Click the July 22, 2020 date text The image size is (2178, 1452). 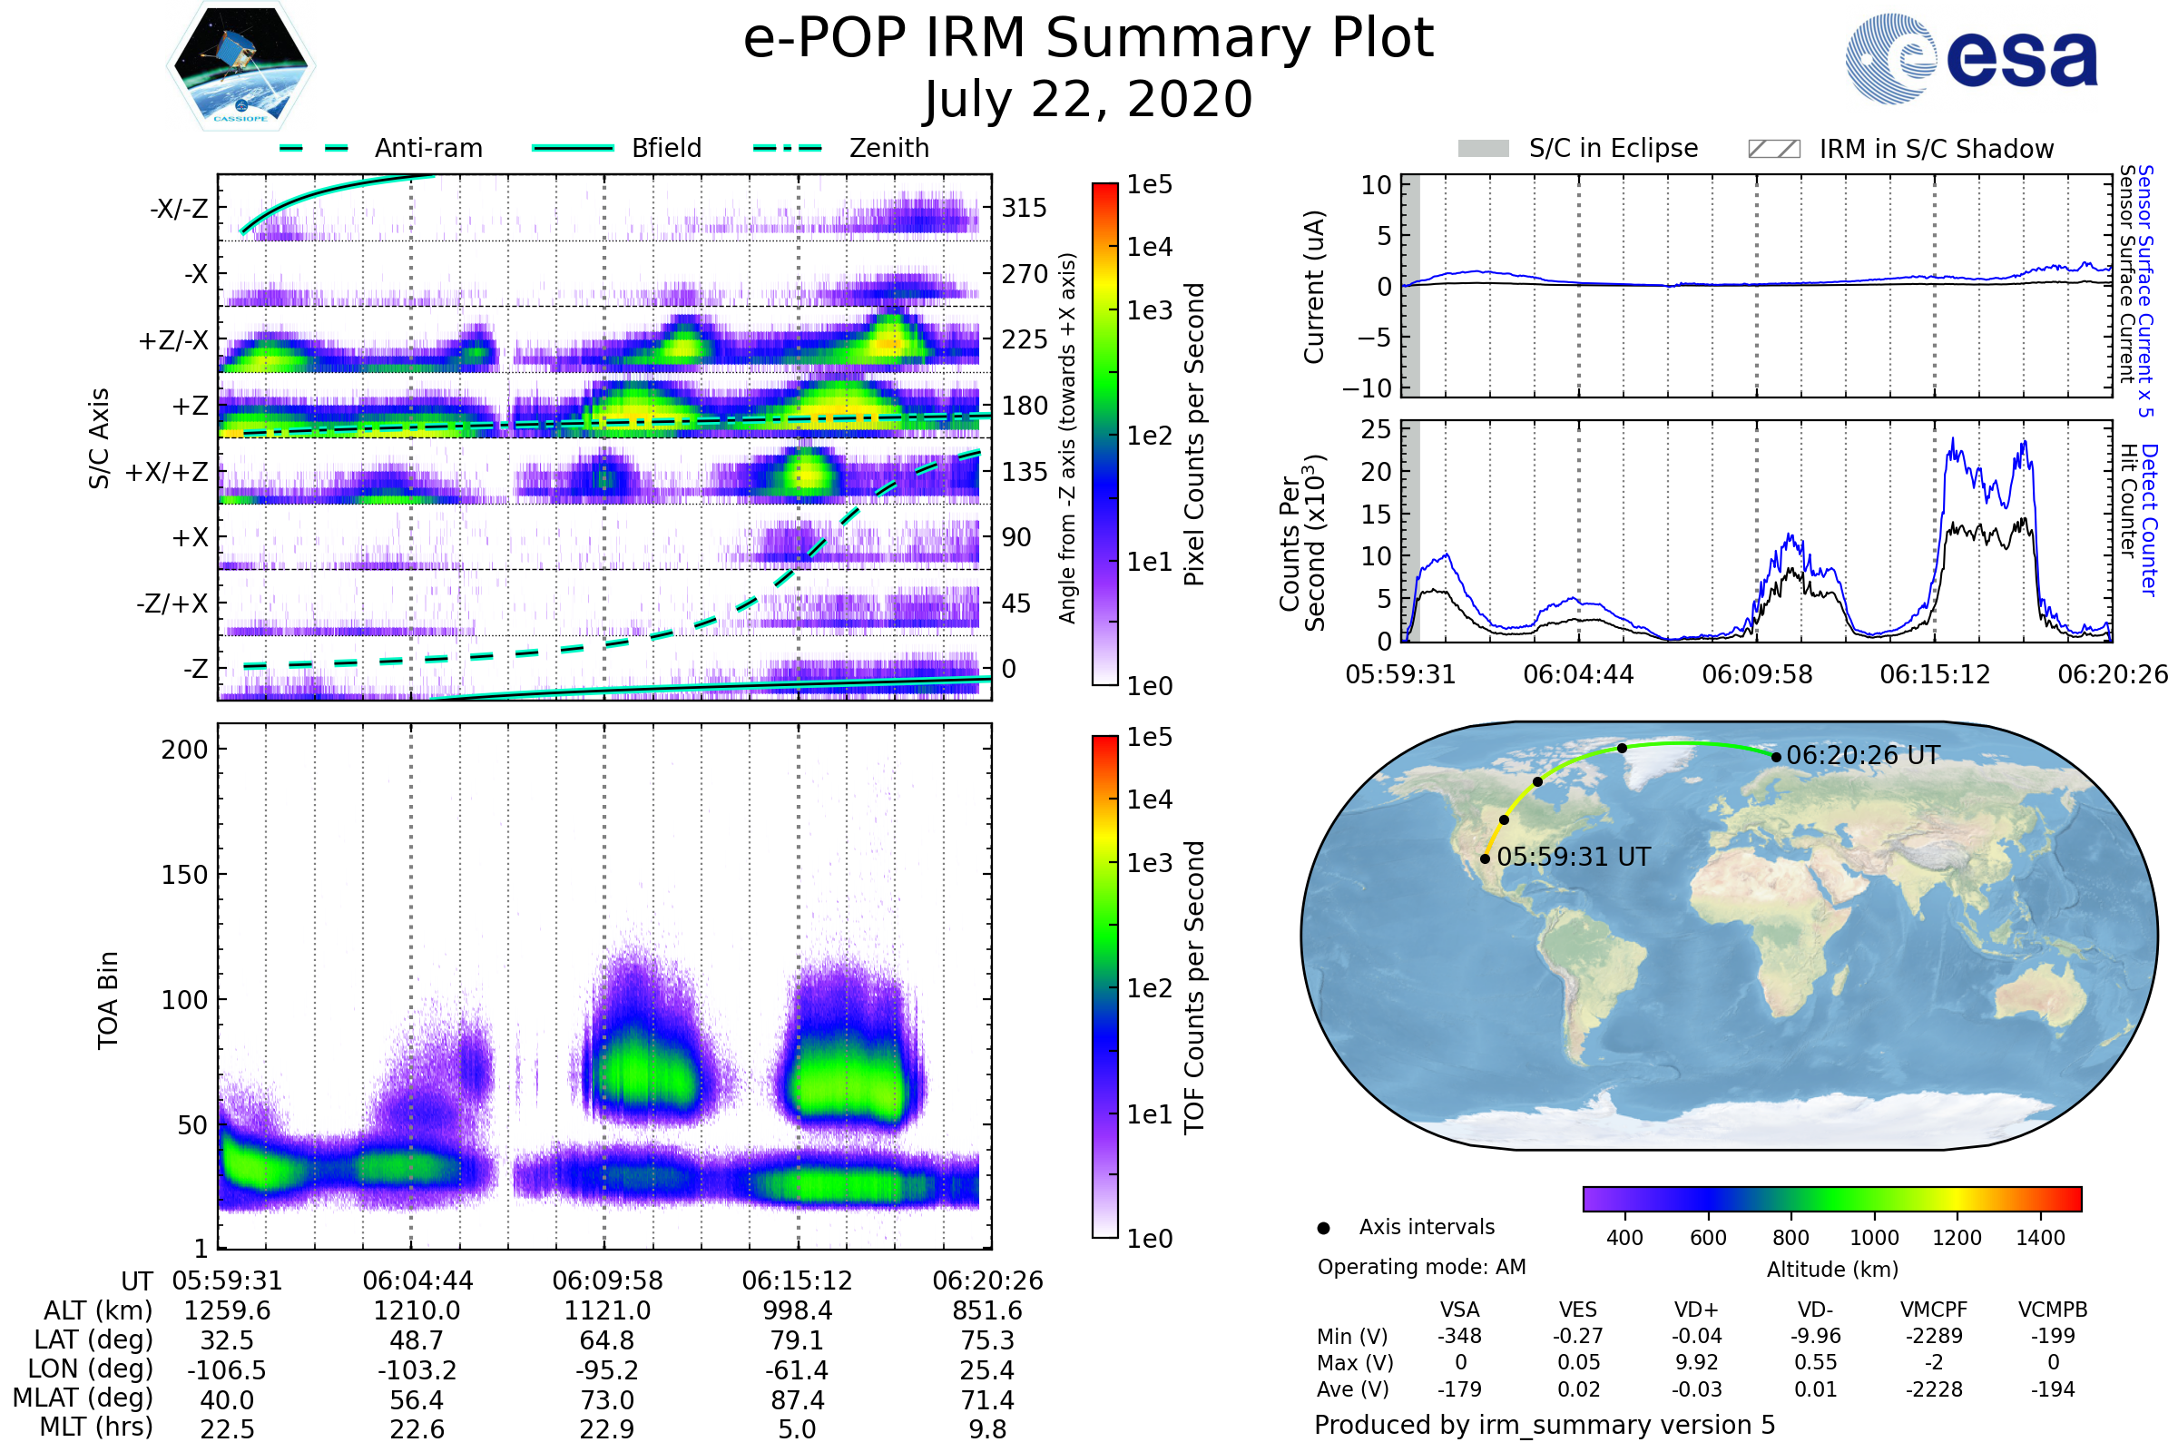1088,100
